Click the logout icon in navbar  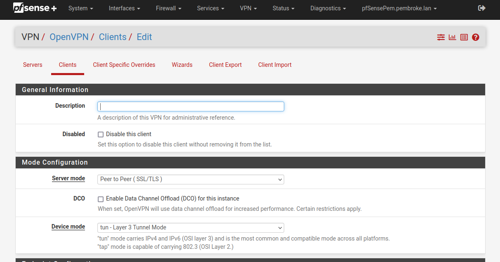481,8
